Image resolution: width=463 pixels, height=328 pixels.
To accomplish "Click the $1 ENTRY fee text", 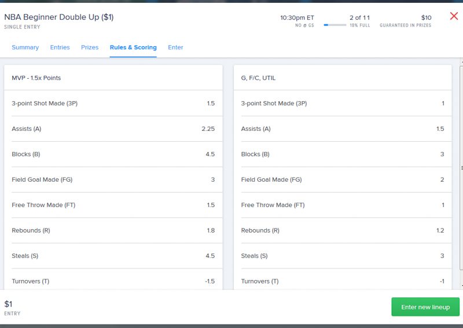I will 12,308.
